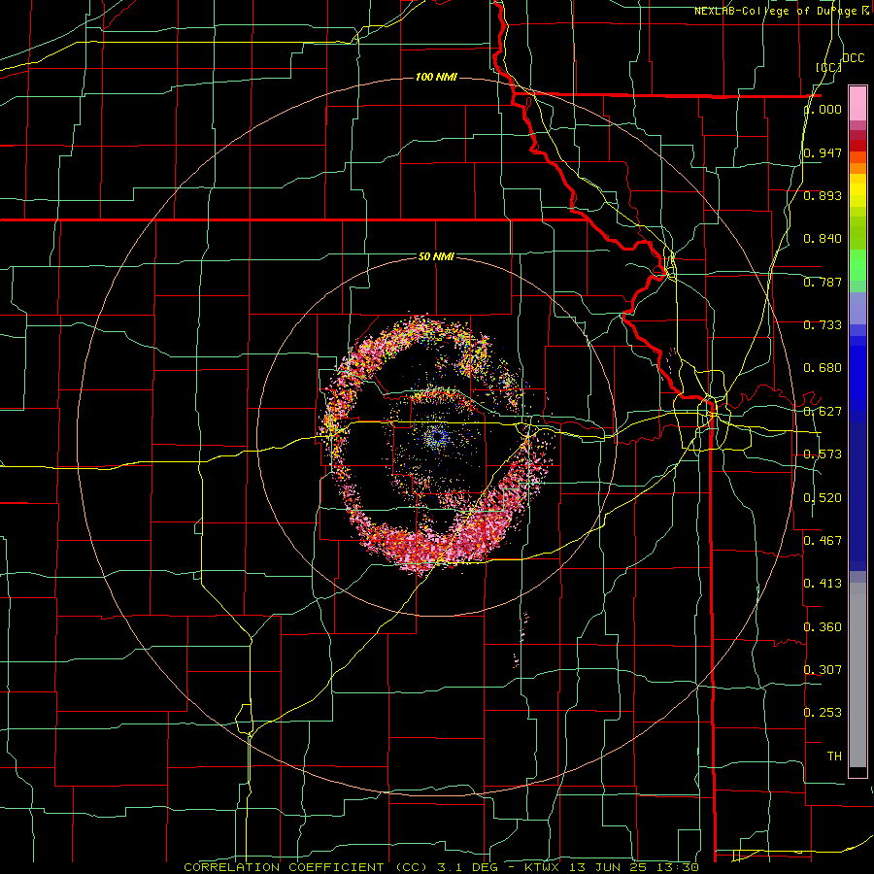Click the 100 NMI range ring label
The height and width of the screenshot is (874, 874).
pyautogui.click(x=436, y=77)
